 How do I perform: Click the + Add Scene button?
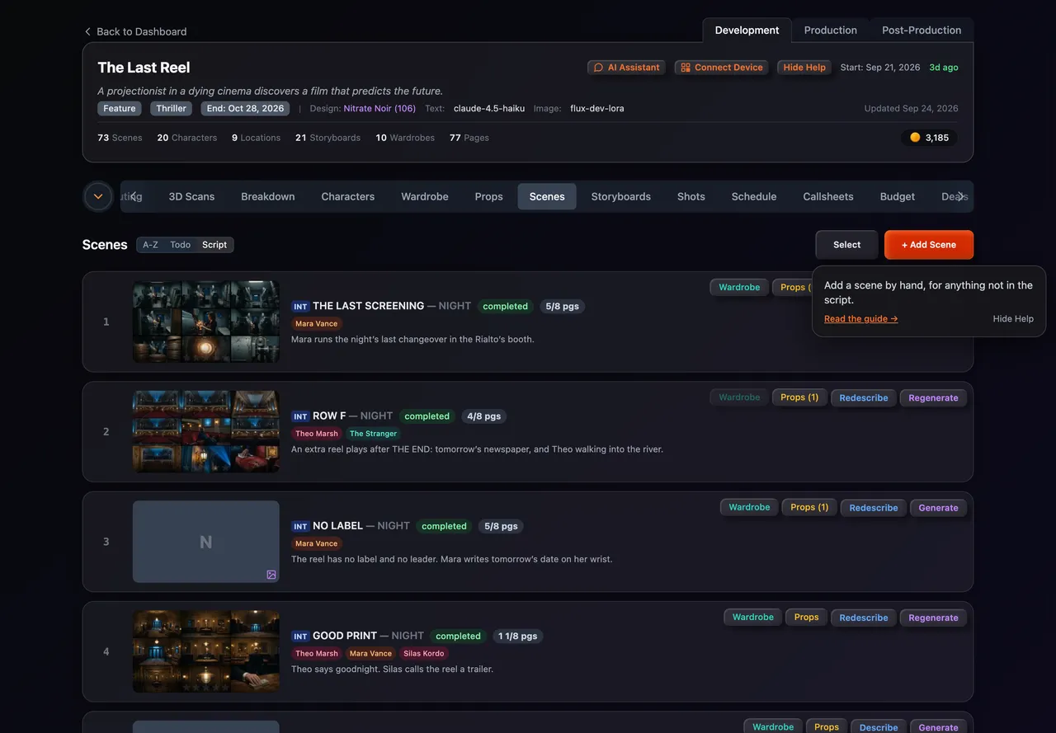(929, 245)
